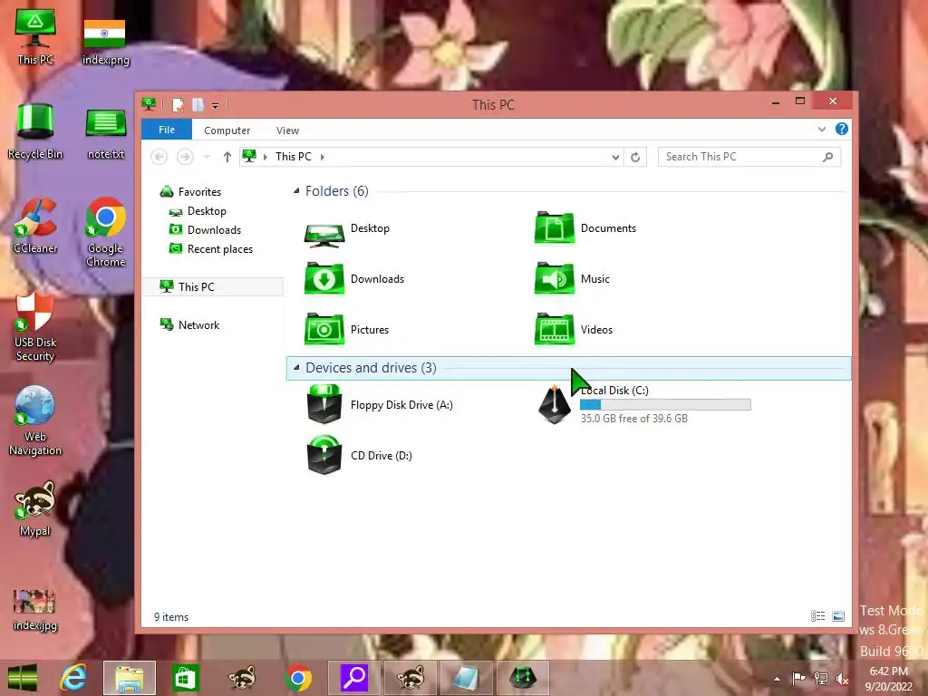Click the Properties quick access icon
This screenshot has width=928, height=696.
178,105
